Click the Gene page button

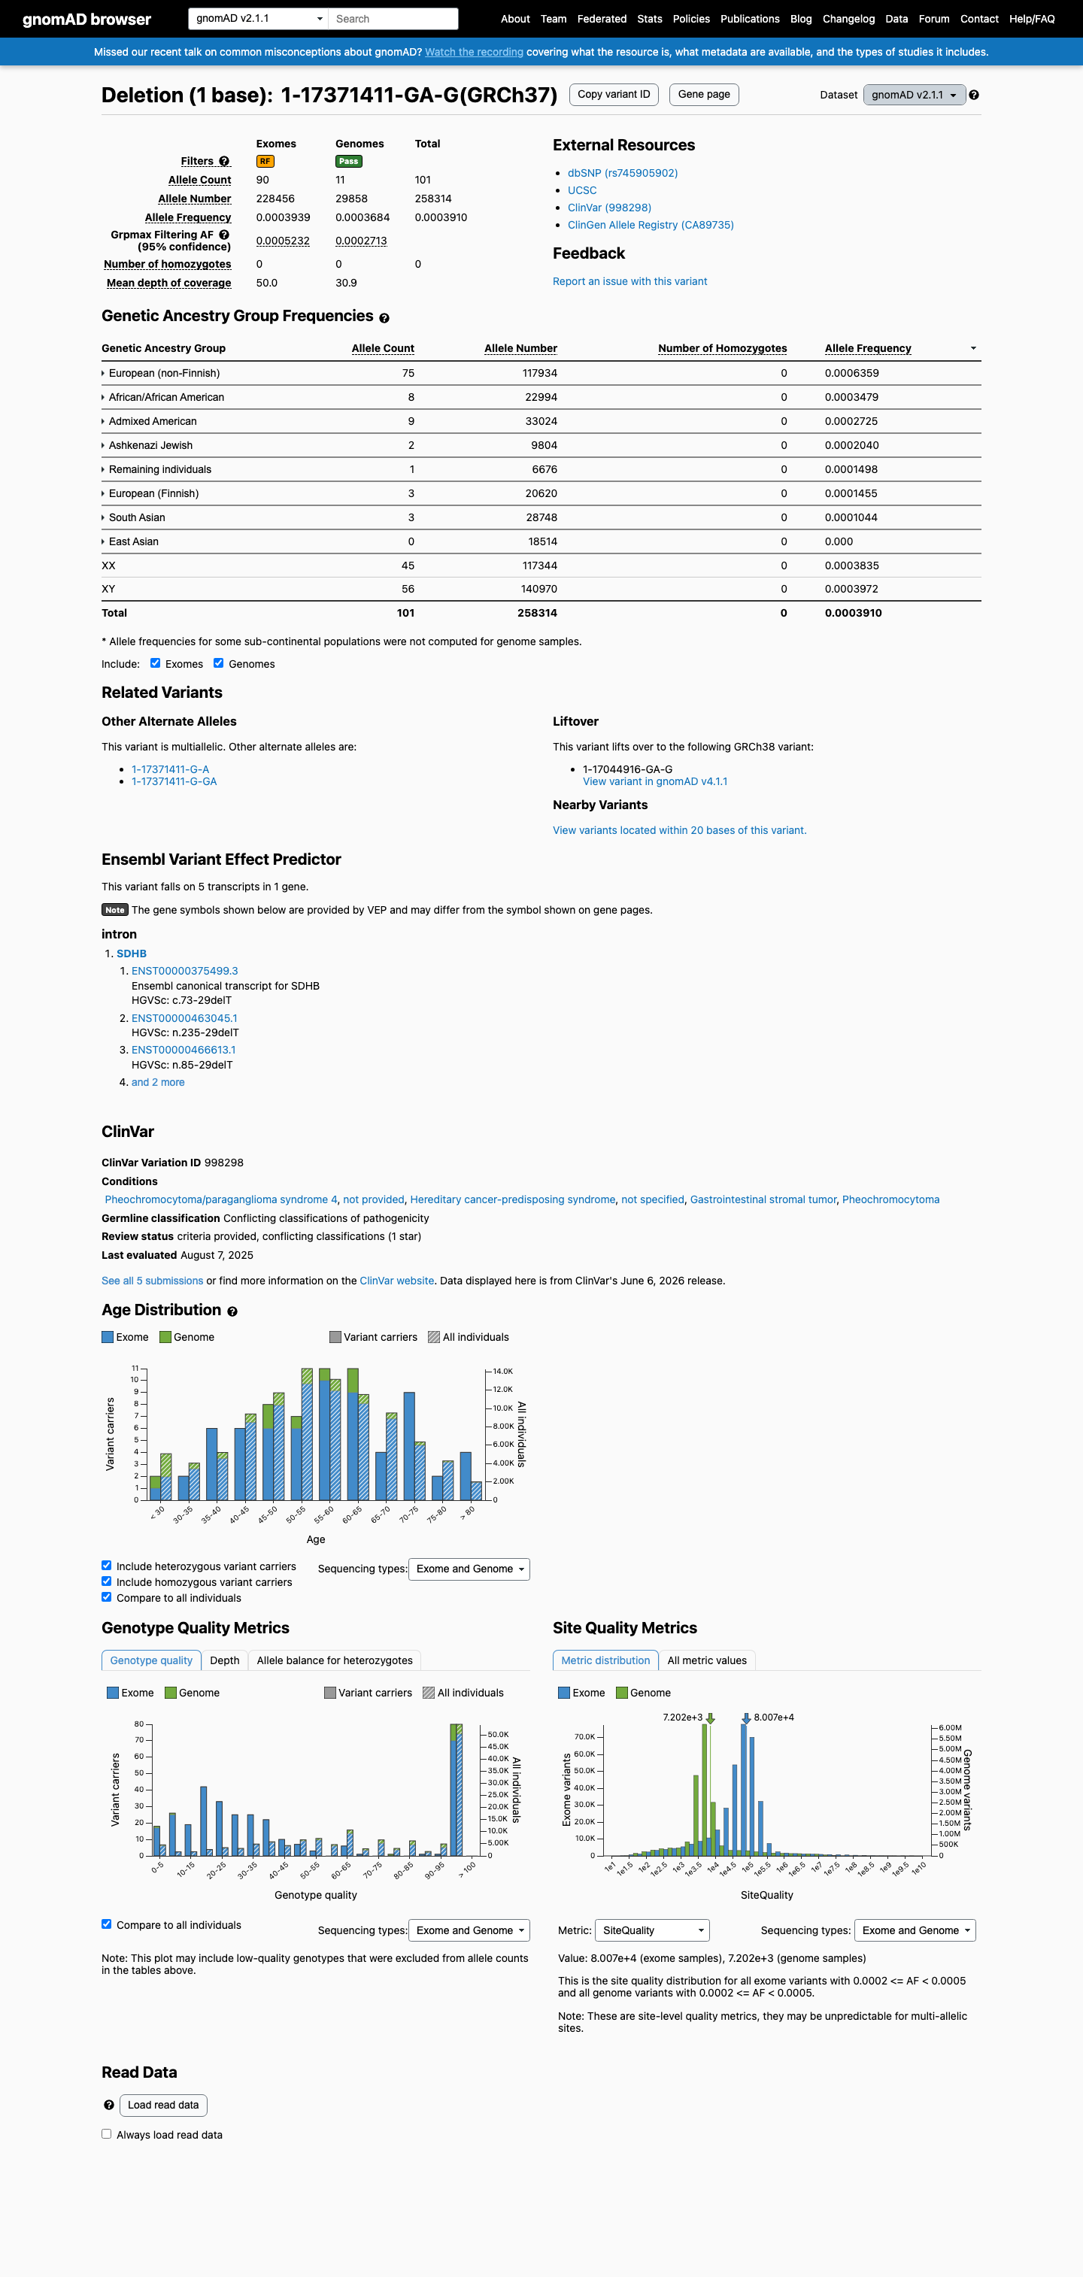(x=704, y=95)
